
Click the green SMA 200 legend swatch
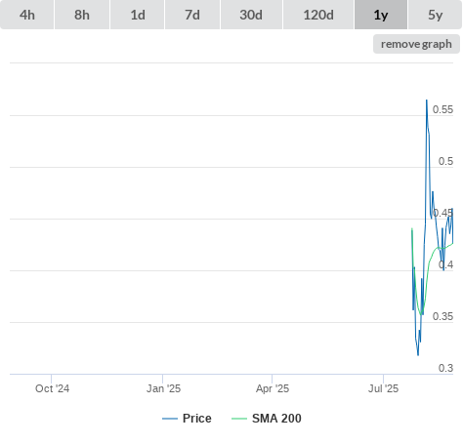point(239,419)
